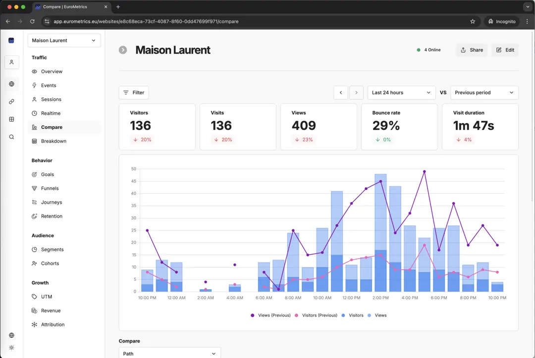The height and width of the screenshot is (358, 535).
Task: Open Segments under Audience
Action: point(64,250)
